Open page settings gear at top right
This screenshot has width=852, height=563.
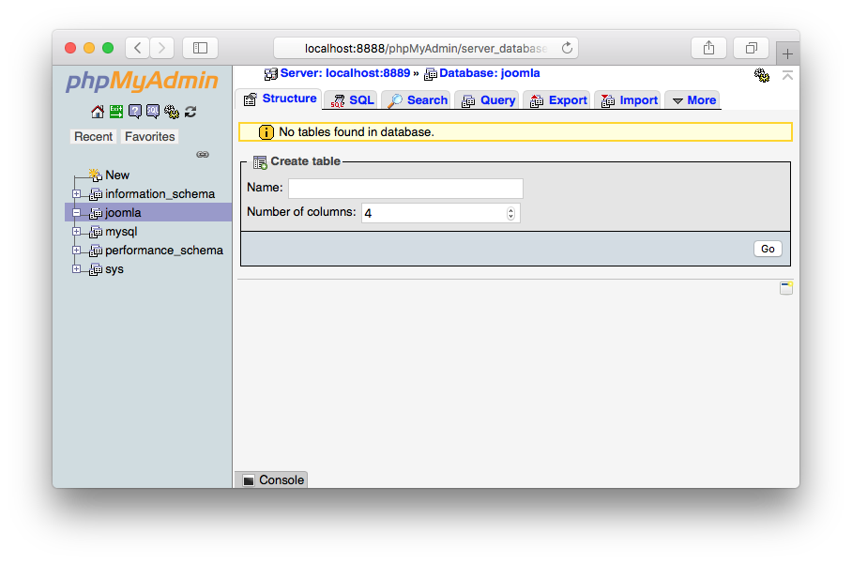tap(762, 74)
